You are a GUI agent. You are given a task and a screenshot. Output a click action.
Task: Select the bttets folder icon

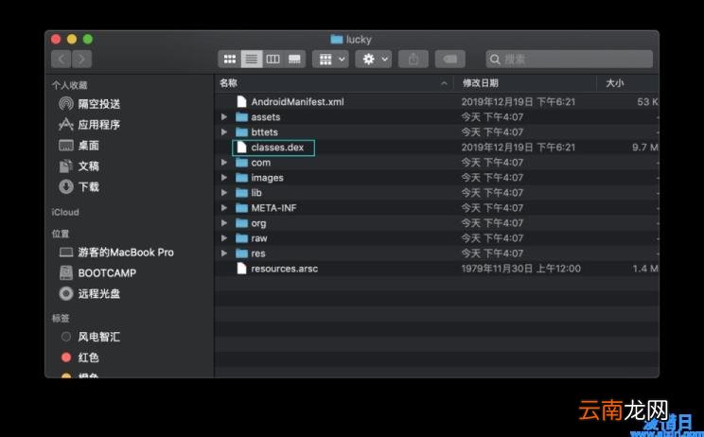pyautogui.click(x=241, y=131)
